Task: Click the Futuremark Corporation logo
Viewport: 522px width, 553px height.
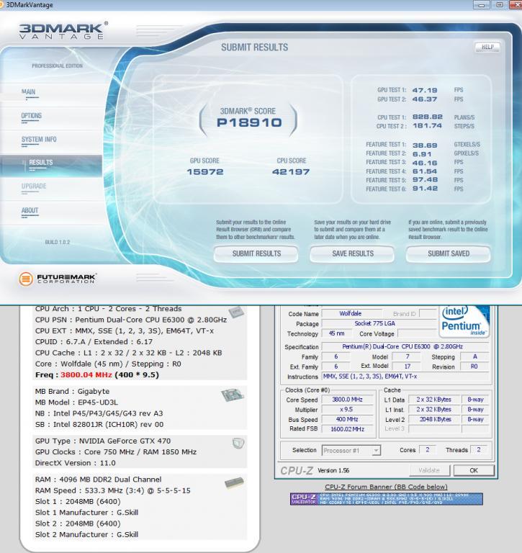Action: [58, 279]
